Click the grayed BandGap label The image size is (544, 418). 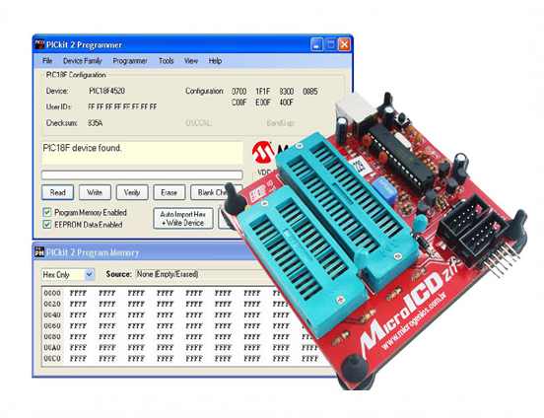click(x=281, y=123)
